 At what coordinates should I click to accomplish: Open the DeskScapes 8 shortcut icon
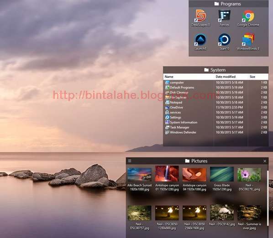[x=200, y=16]
